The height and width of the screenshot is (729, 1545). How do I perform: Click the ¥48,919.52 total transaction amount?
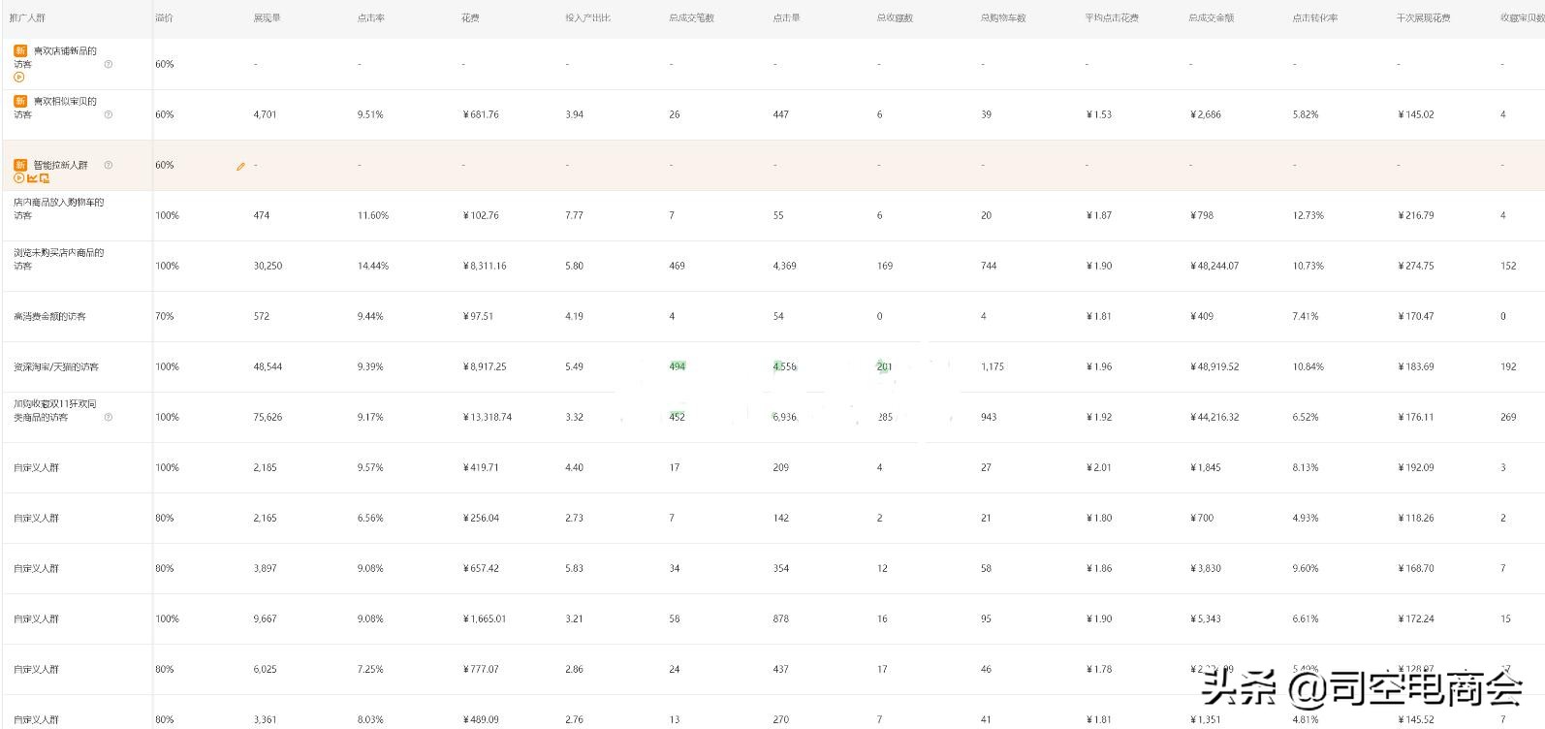point(1214,366)
